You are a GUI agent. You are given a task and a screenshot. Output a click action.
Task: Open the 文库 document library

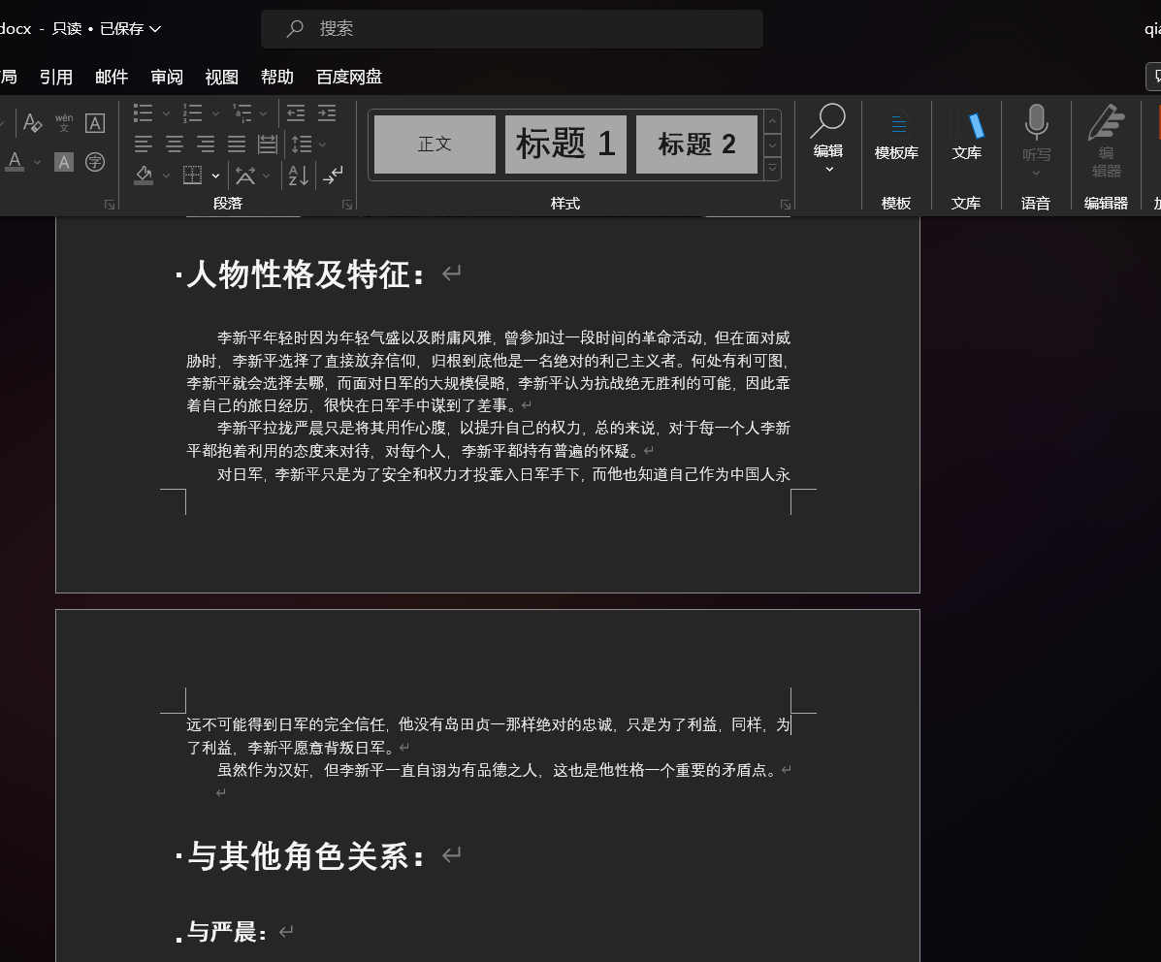[x=966, y=135]
